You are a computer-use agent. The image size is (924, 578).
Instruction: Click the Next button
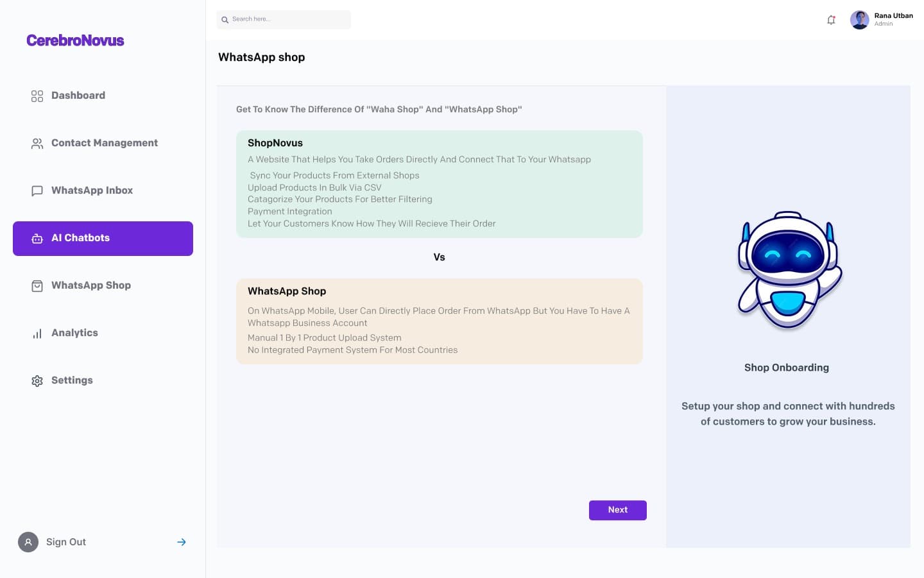(617, 510)
